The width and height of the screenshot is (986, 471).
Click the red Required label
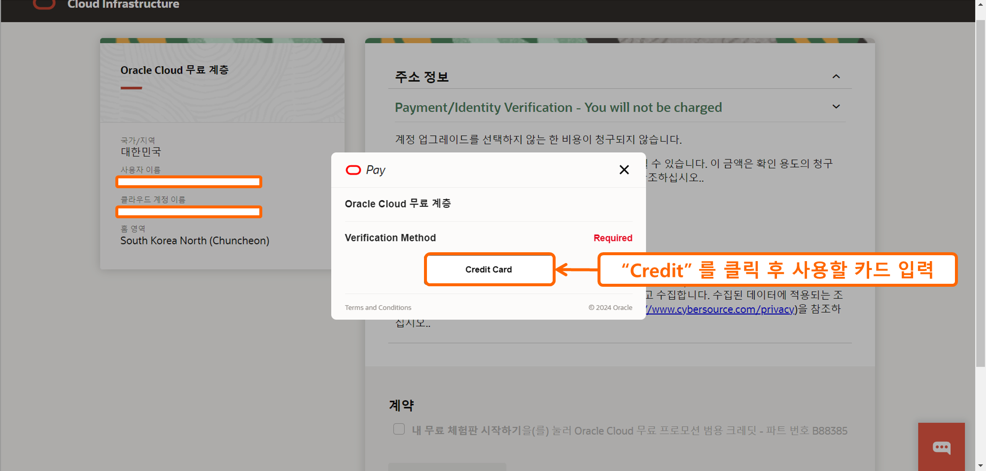[x=613, y=238]
